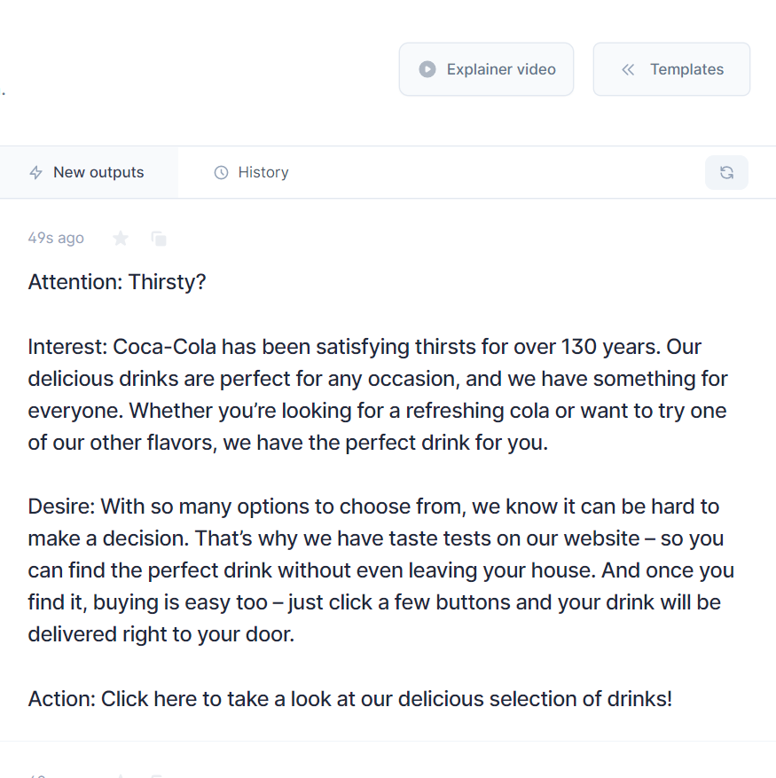Image resolution: width=776 pixels, height=778 pixels.
Task: Click the double-chevron icon beside Templates
Action: coord(628,69)
